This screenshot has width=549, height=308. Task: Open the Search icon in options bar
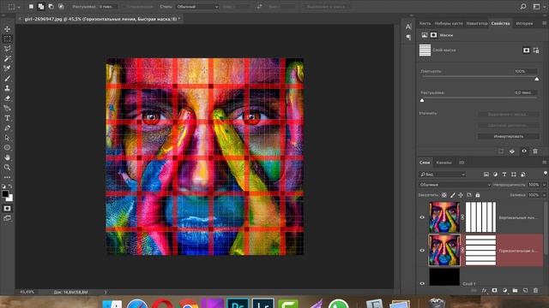click(x=523, y=6)
